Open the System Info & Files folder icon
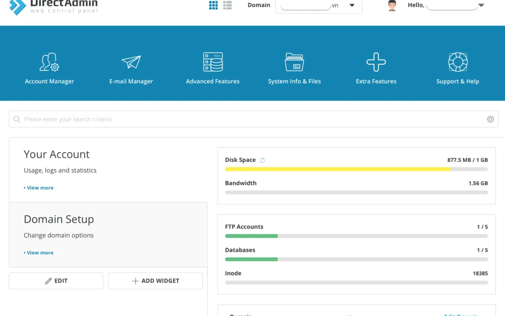505x316 pixels. [x=294, y=61]
